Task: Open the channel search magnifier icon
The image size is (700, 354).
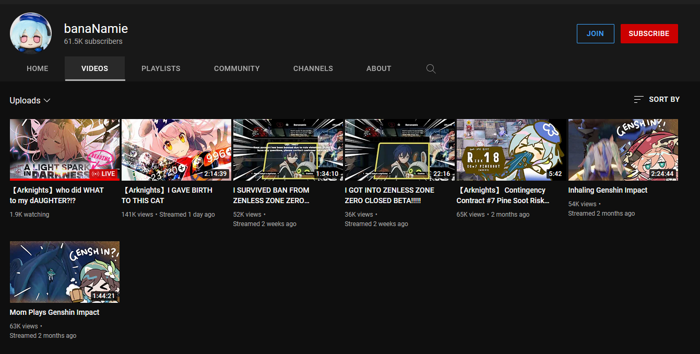Action: [431, 69]
